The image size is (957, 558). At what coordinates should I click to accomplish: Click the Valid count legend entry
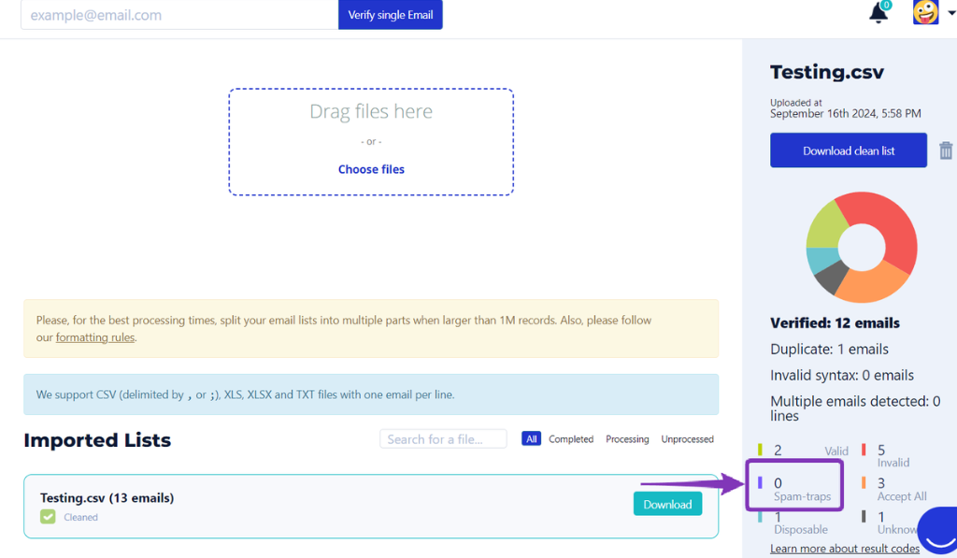[x=803, y=451]
